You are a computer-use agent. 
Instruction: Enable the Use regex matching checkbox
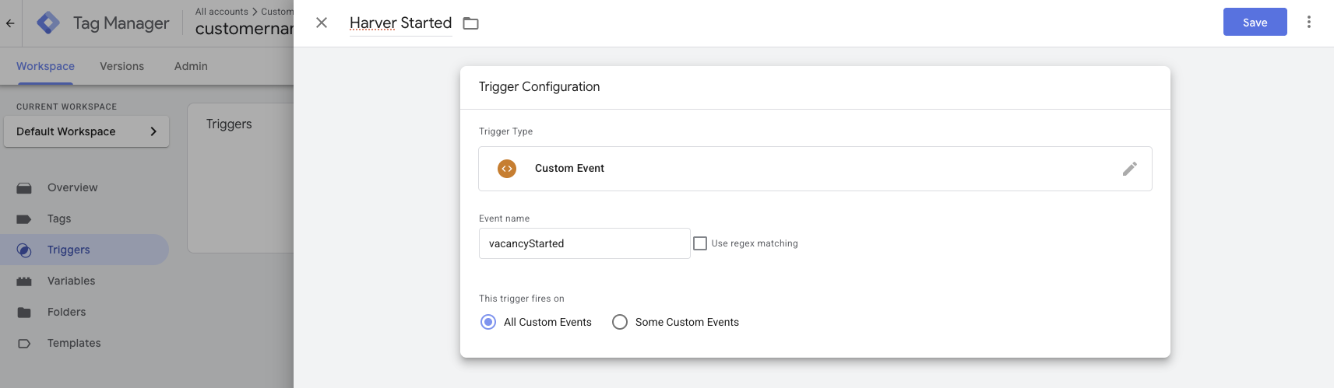point(700,243)
